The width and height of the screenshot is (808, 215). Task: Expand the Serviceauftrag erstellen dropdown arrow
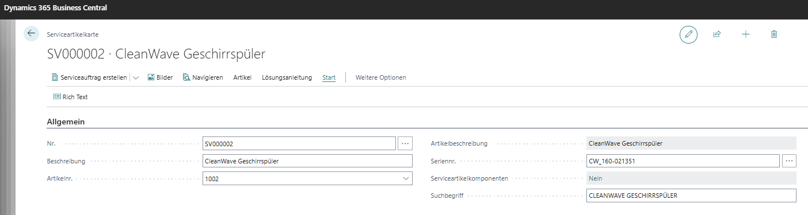tap(136, 77)
